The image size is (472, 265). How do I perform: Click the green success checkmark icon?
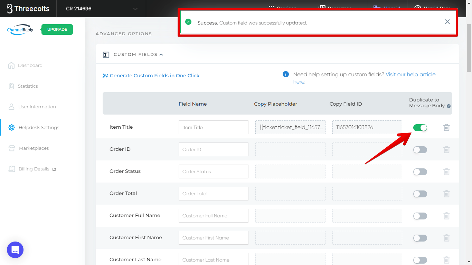(188, 22)
